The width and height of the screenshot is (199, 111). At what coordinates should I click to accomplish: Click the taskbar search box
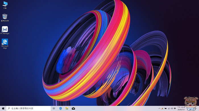(28, 108)
